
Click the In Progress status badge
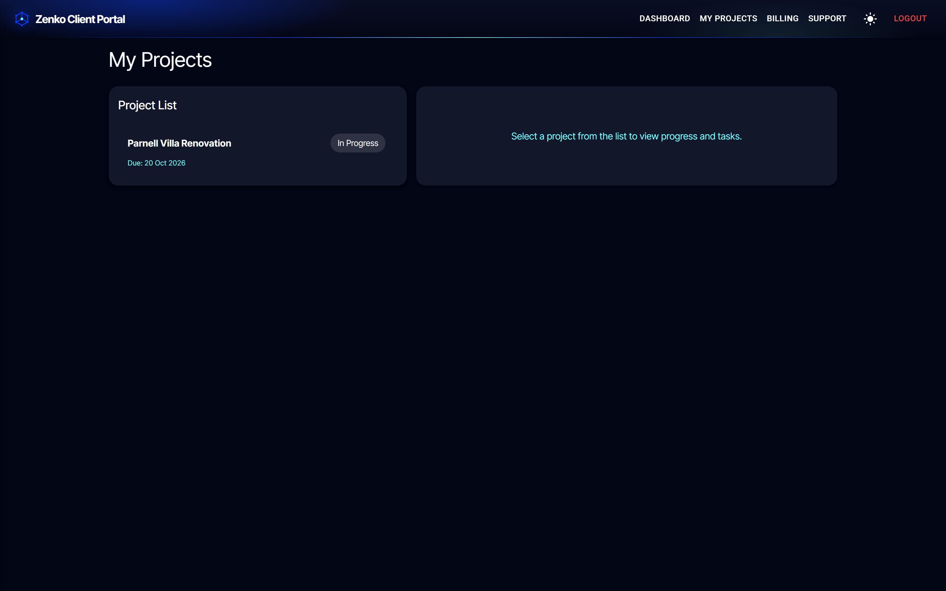(x=358, y=143)
